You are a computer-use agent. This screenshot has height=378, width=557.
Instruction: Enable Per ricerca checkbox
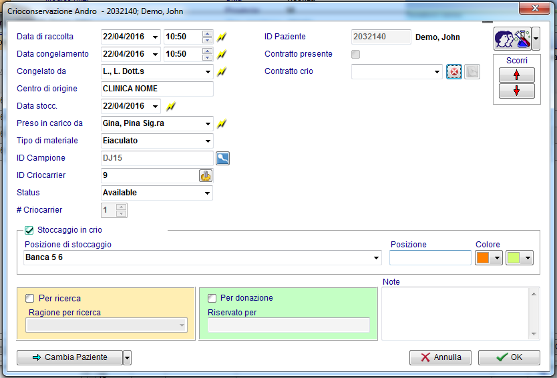pos(30,299)
